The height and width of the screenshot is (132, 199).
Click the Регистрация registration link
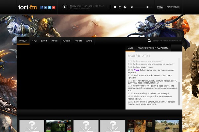tap(173, 7)
